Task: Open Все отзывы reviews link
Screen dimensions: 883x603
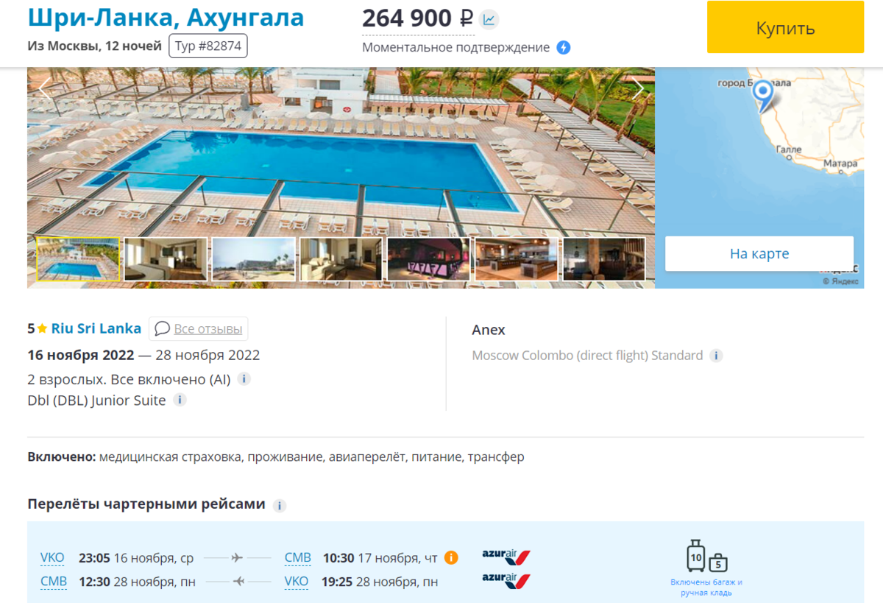Action: 199,328
